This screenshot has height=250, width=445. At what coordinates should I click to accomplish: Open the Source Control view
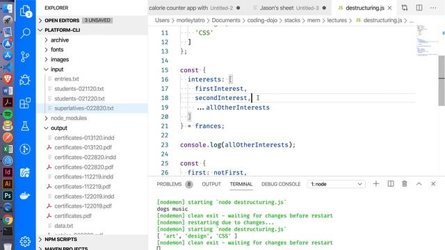tap(25, 57)
